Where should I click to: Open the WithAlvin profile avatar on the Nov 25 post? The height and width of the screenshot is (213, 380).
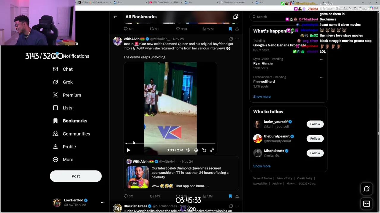coord(117,41)
